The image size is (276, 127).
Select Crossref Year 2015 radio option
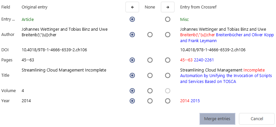(x=168, y=101)
